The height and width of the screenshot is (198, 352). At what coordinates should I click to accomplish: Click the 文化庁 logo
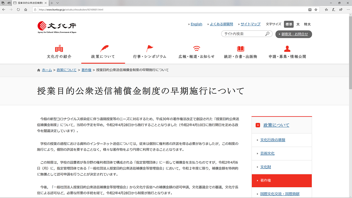pyautogui.click(x=57, y=27)
